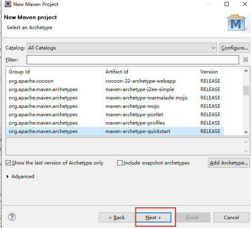Click the description box scroll up arrow
Viewport: 251px width, 228px height.
(246, 142)
